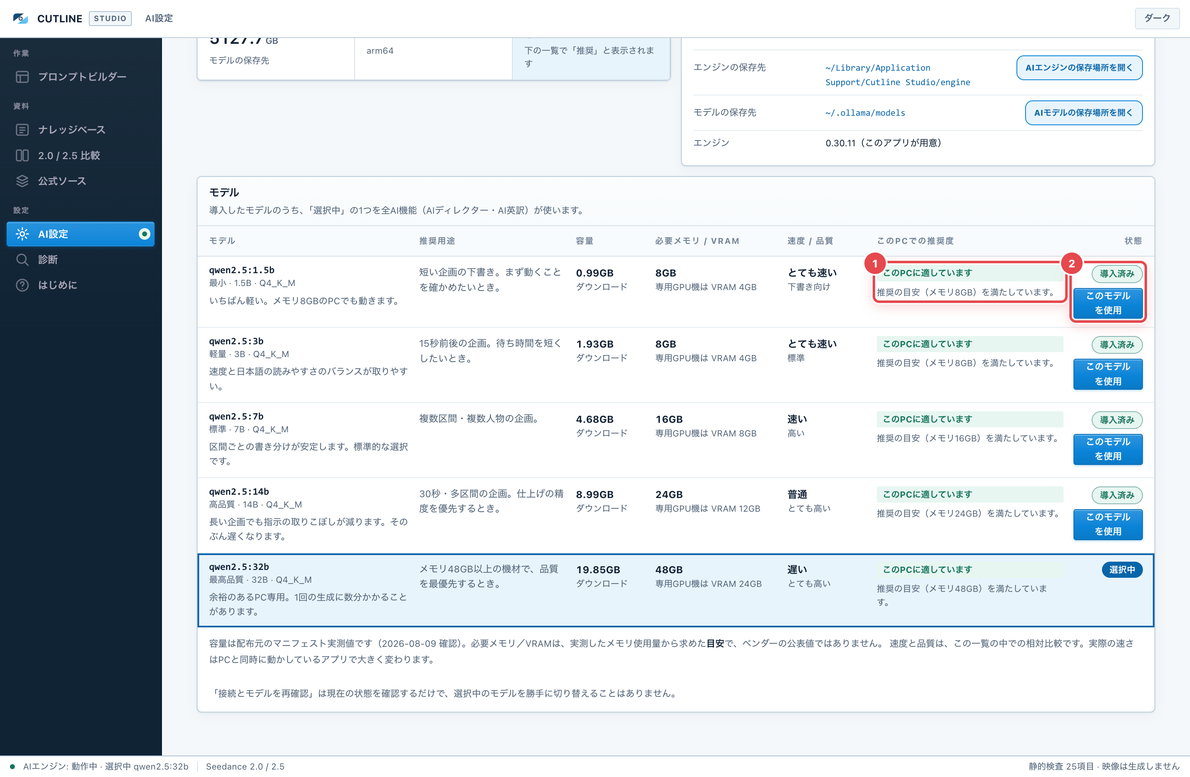Viewport: 1190px width, 777px height.
Task: Click the qwen2.5:14b model name
Action: 239,491
